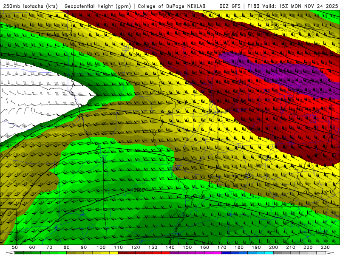Click the '00Z GFS' model run label
This screenshot has height=255, width=340.
230,6
